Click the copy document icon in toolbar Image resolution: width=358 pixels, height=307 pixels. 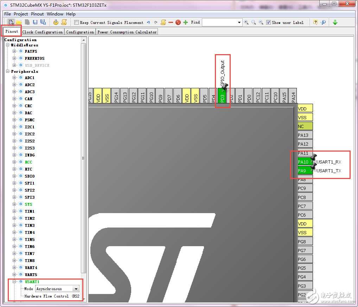27,22
